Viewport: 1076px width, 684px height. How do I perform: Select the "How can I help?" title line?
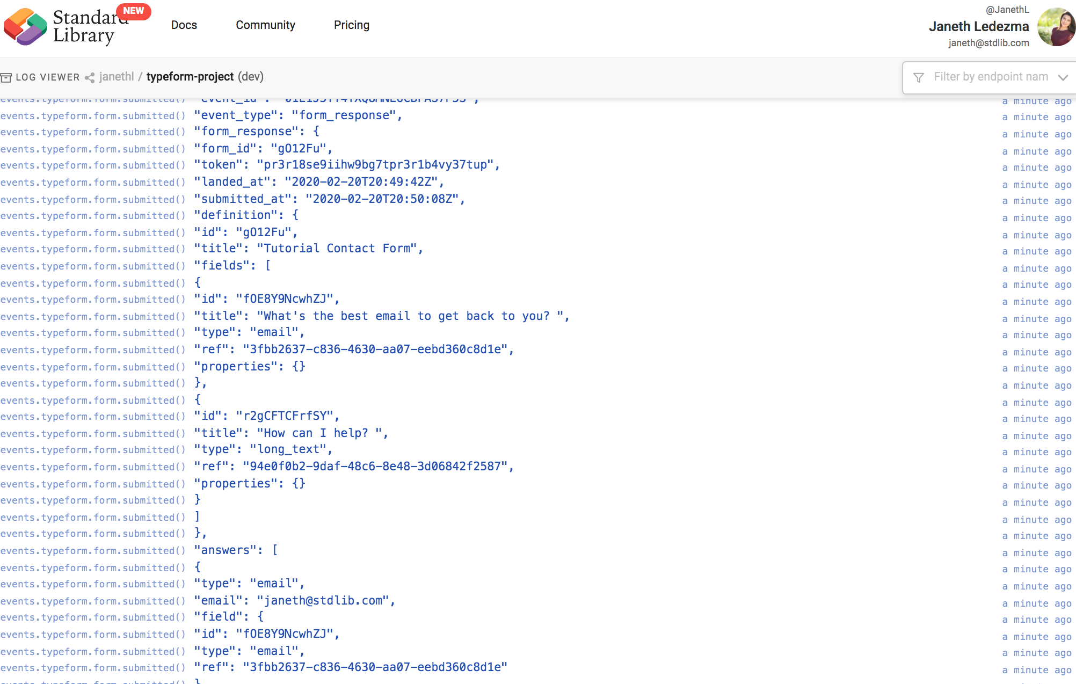pyautogui.click(x=291, y=433)
